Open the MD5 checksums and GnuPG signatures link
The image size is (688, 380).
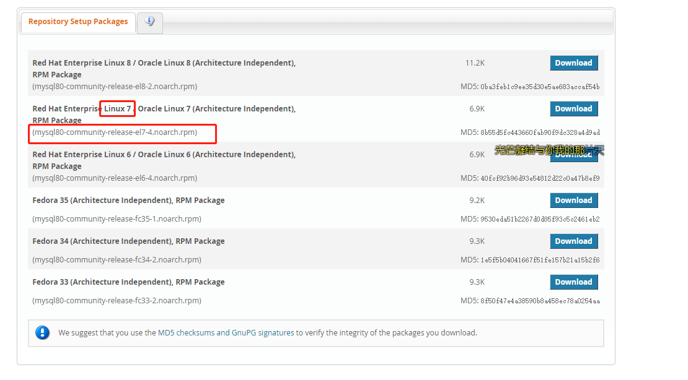(223, 332)
